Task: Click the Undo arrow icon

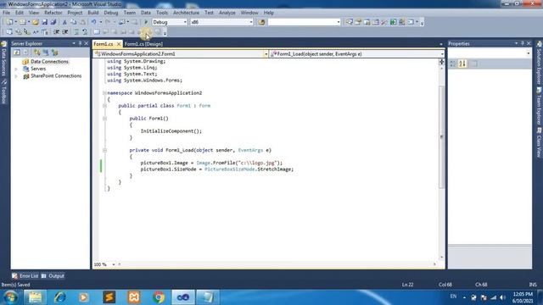Action: tap(94, 22)
